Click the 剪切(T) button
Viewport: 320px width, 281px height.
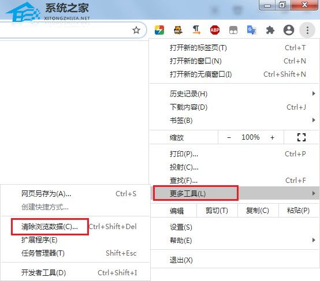click(217, 211)
